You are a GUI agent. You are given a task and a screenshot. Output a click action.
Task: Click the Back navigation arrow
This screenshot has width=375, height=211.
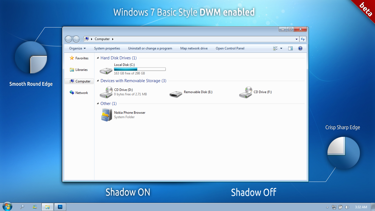pos(68,39)
